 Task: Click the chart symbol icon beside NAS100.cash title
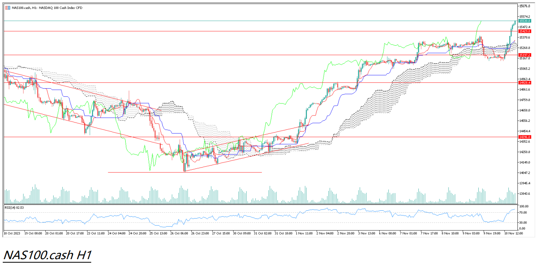coord(7,7)
